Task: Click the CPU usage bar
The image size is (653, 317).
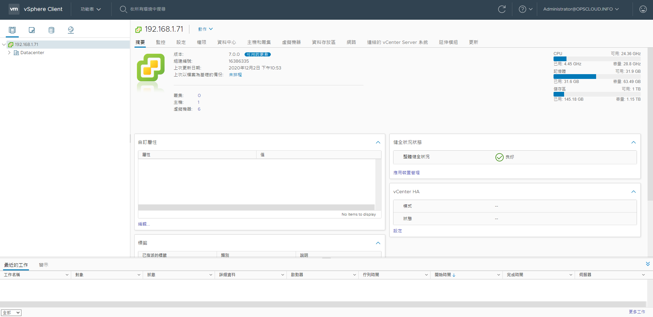Action: [597, 59]
